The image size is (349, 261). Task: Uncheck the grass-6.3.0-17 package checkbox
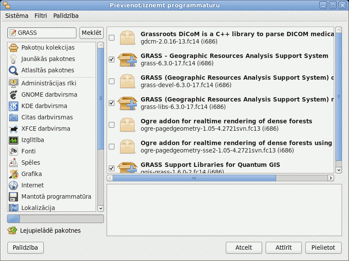(x=111, y=60)
